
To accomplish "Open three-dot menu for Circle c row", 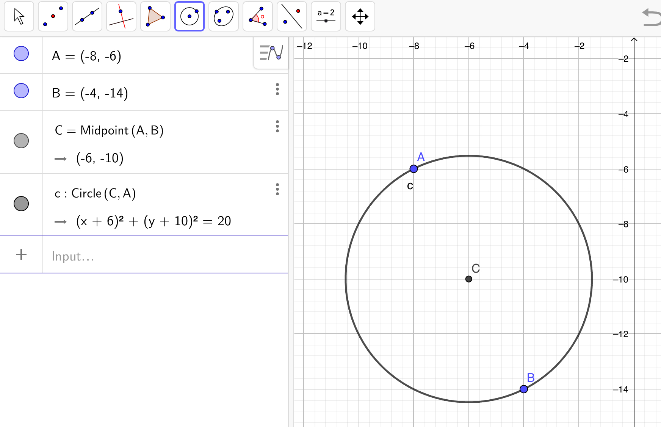I will coord(277,189).
